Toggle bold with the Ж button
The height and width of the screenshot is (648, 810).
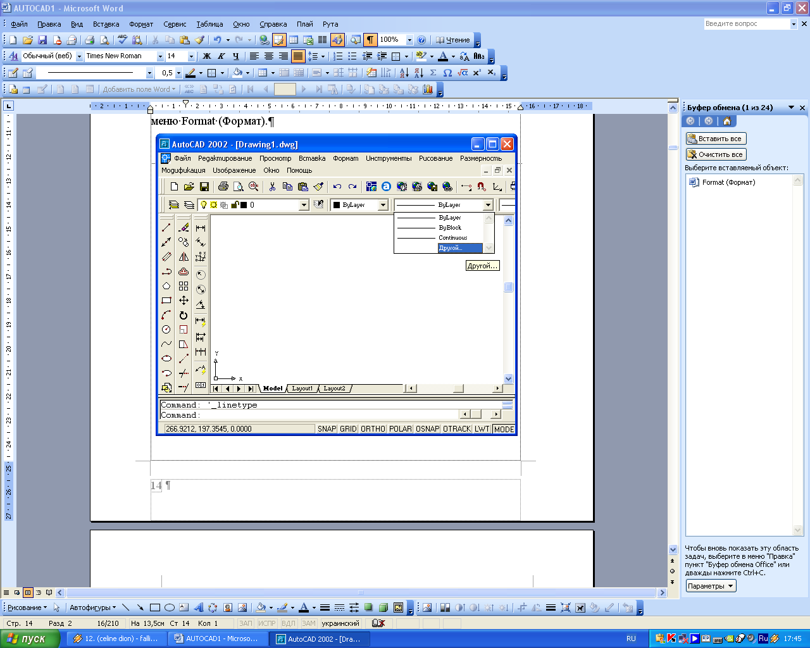pos(207,56)
